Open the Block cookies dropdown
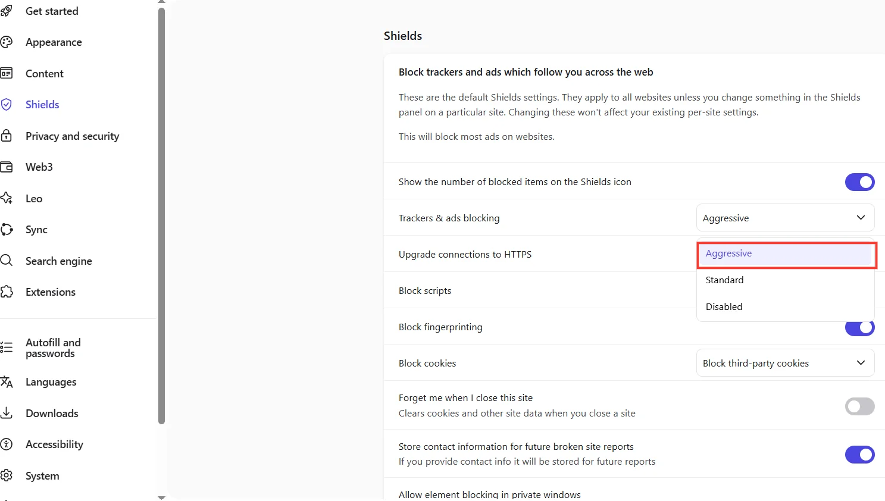 tap(784, 363)
